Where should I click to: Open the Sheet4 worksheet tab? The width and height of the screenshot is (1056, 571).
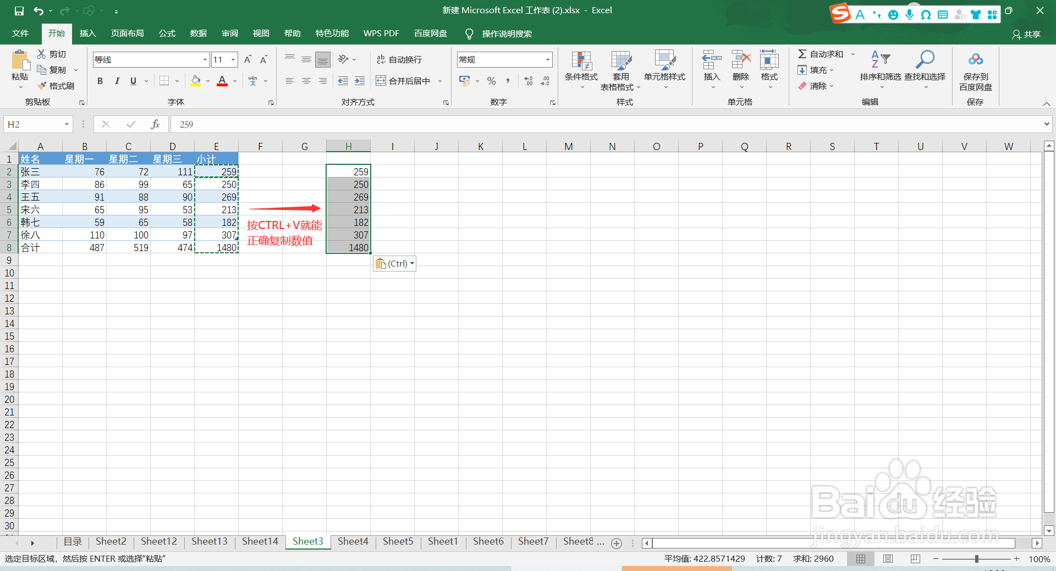coord(353,541)
